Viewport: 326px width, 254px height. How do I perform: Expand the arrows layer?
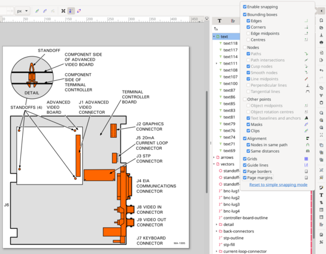214,158
